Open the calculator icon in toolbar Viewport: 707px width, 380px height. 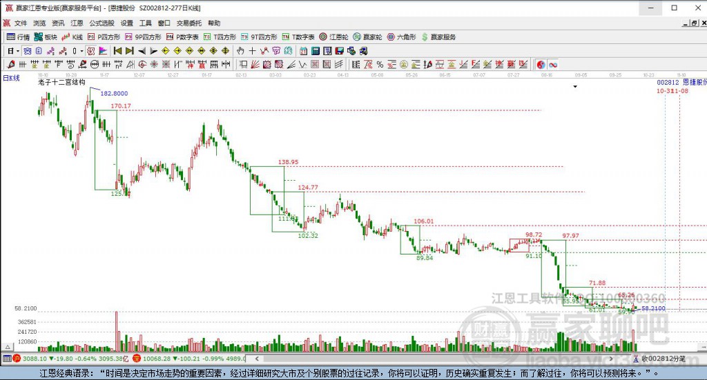(x=316, y=51)
